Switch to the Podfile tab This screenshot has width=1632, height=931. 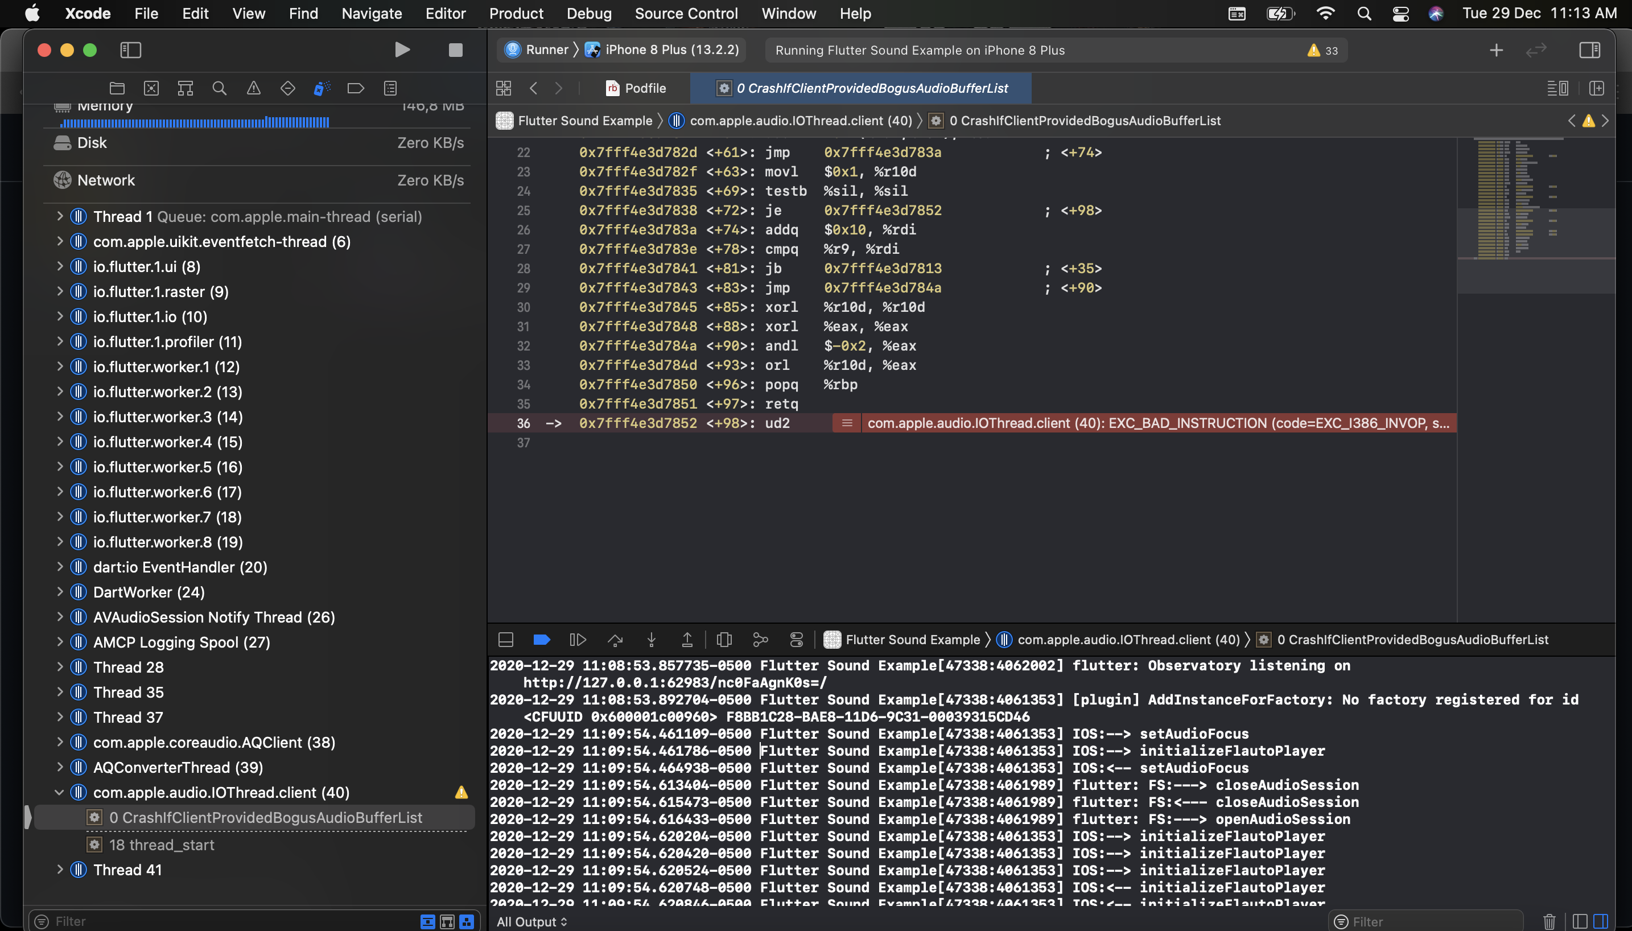click(636, 88)
